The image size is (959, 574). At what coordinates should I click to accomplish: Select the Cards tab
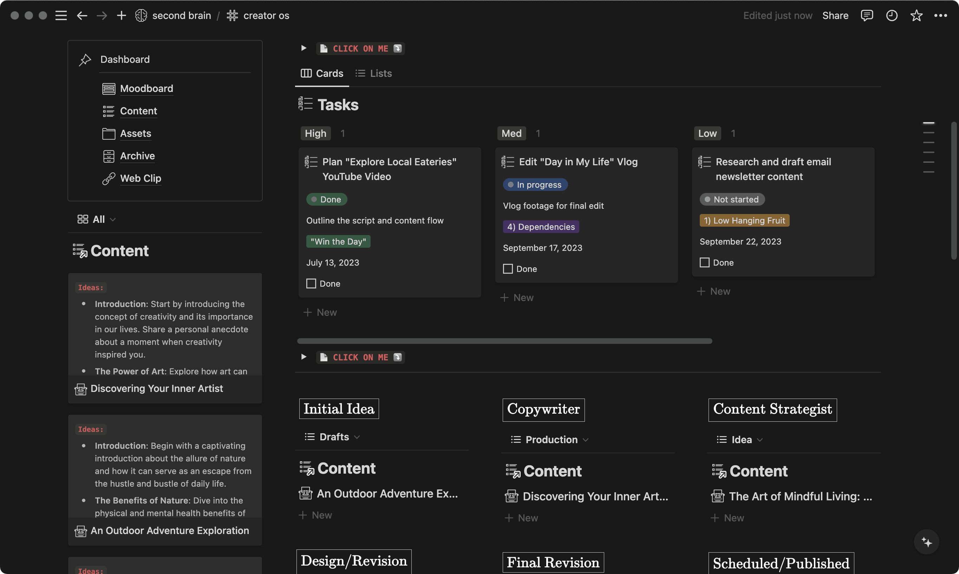click(x=322, y=73)
